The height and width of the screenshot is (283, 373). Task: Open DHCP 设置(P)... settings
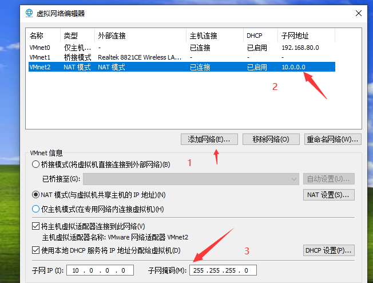coord(329,250)
